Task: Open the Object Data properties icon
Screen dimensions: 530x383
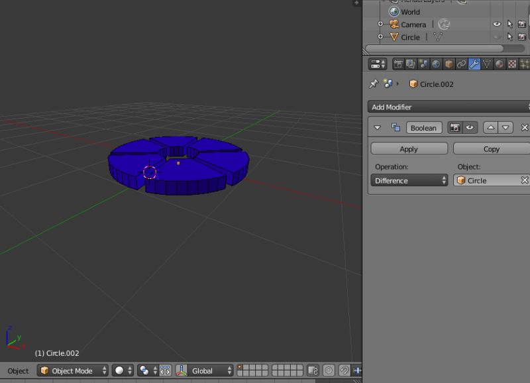Action: [487, 64]
